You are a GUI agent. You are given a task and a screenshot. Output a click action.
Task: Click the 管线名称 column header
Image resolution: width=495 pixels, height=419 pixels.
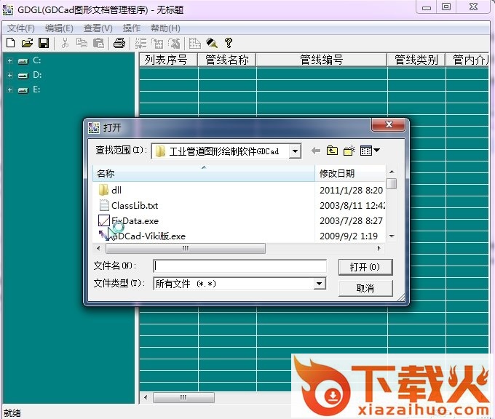(x=226, y=60)
